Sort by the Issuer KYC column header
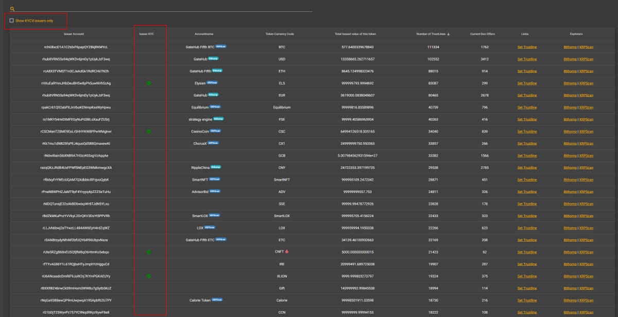Viewport: 618px width, 317px height. (x=147, y=34)
